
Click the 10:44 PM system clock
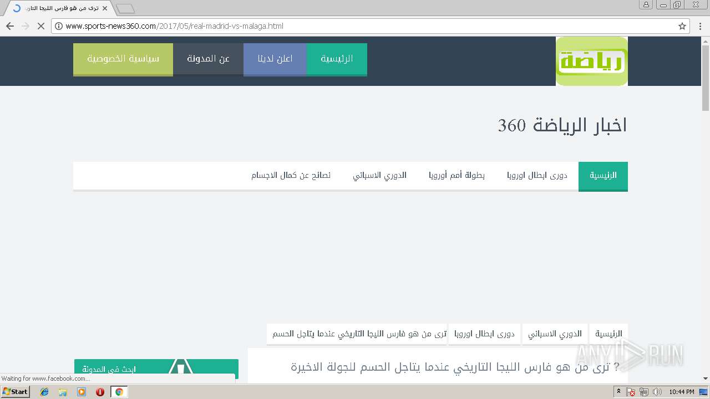coord(682,392)
